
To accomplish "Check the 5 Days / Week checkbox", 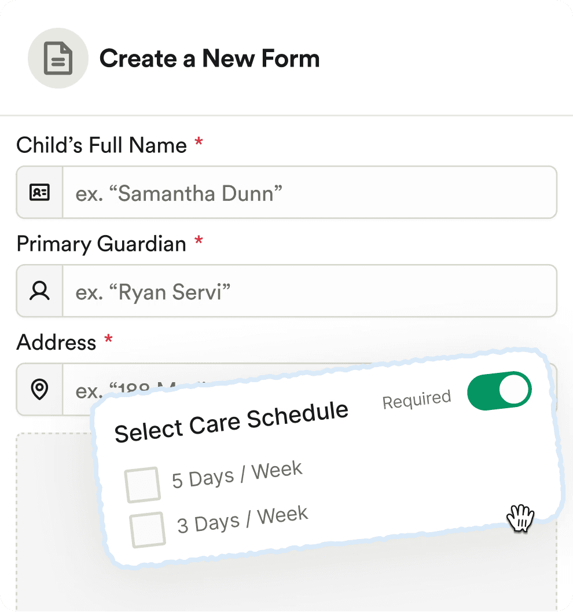I will click(x=142, y=484).
